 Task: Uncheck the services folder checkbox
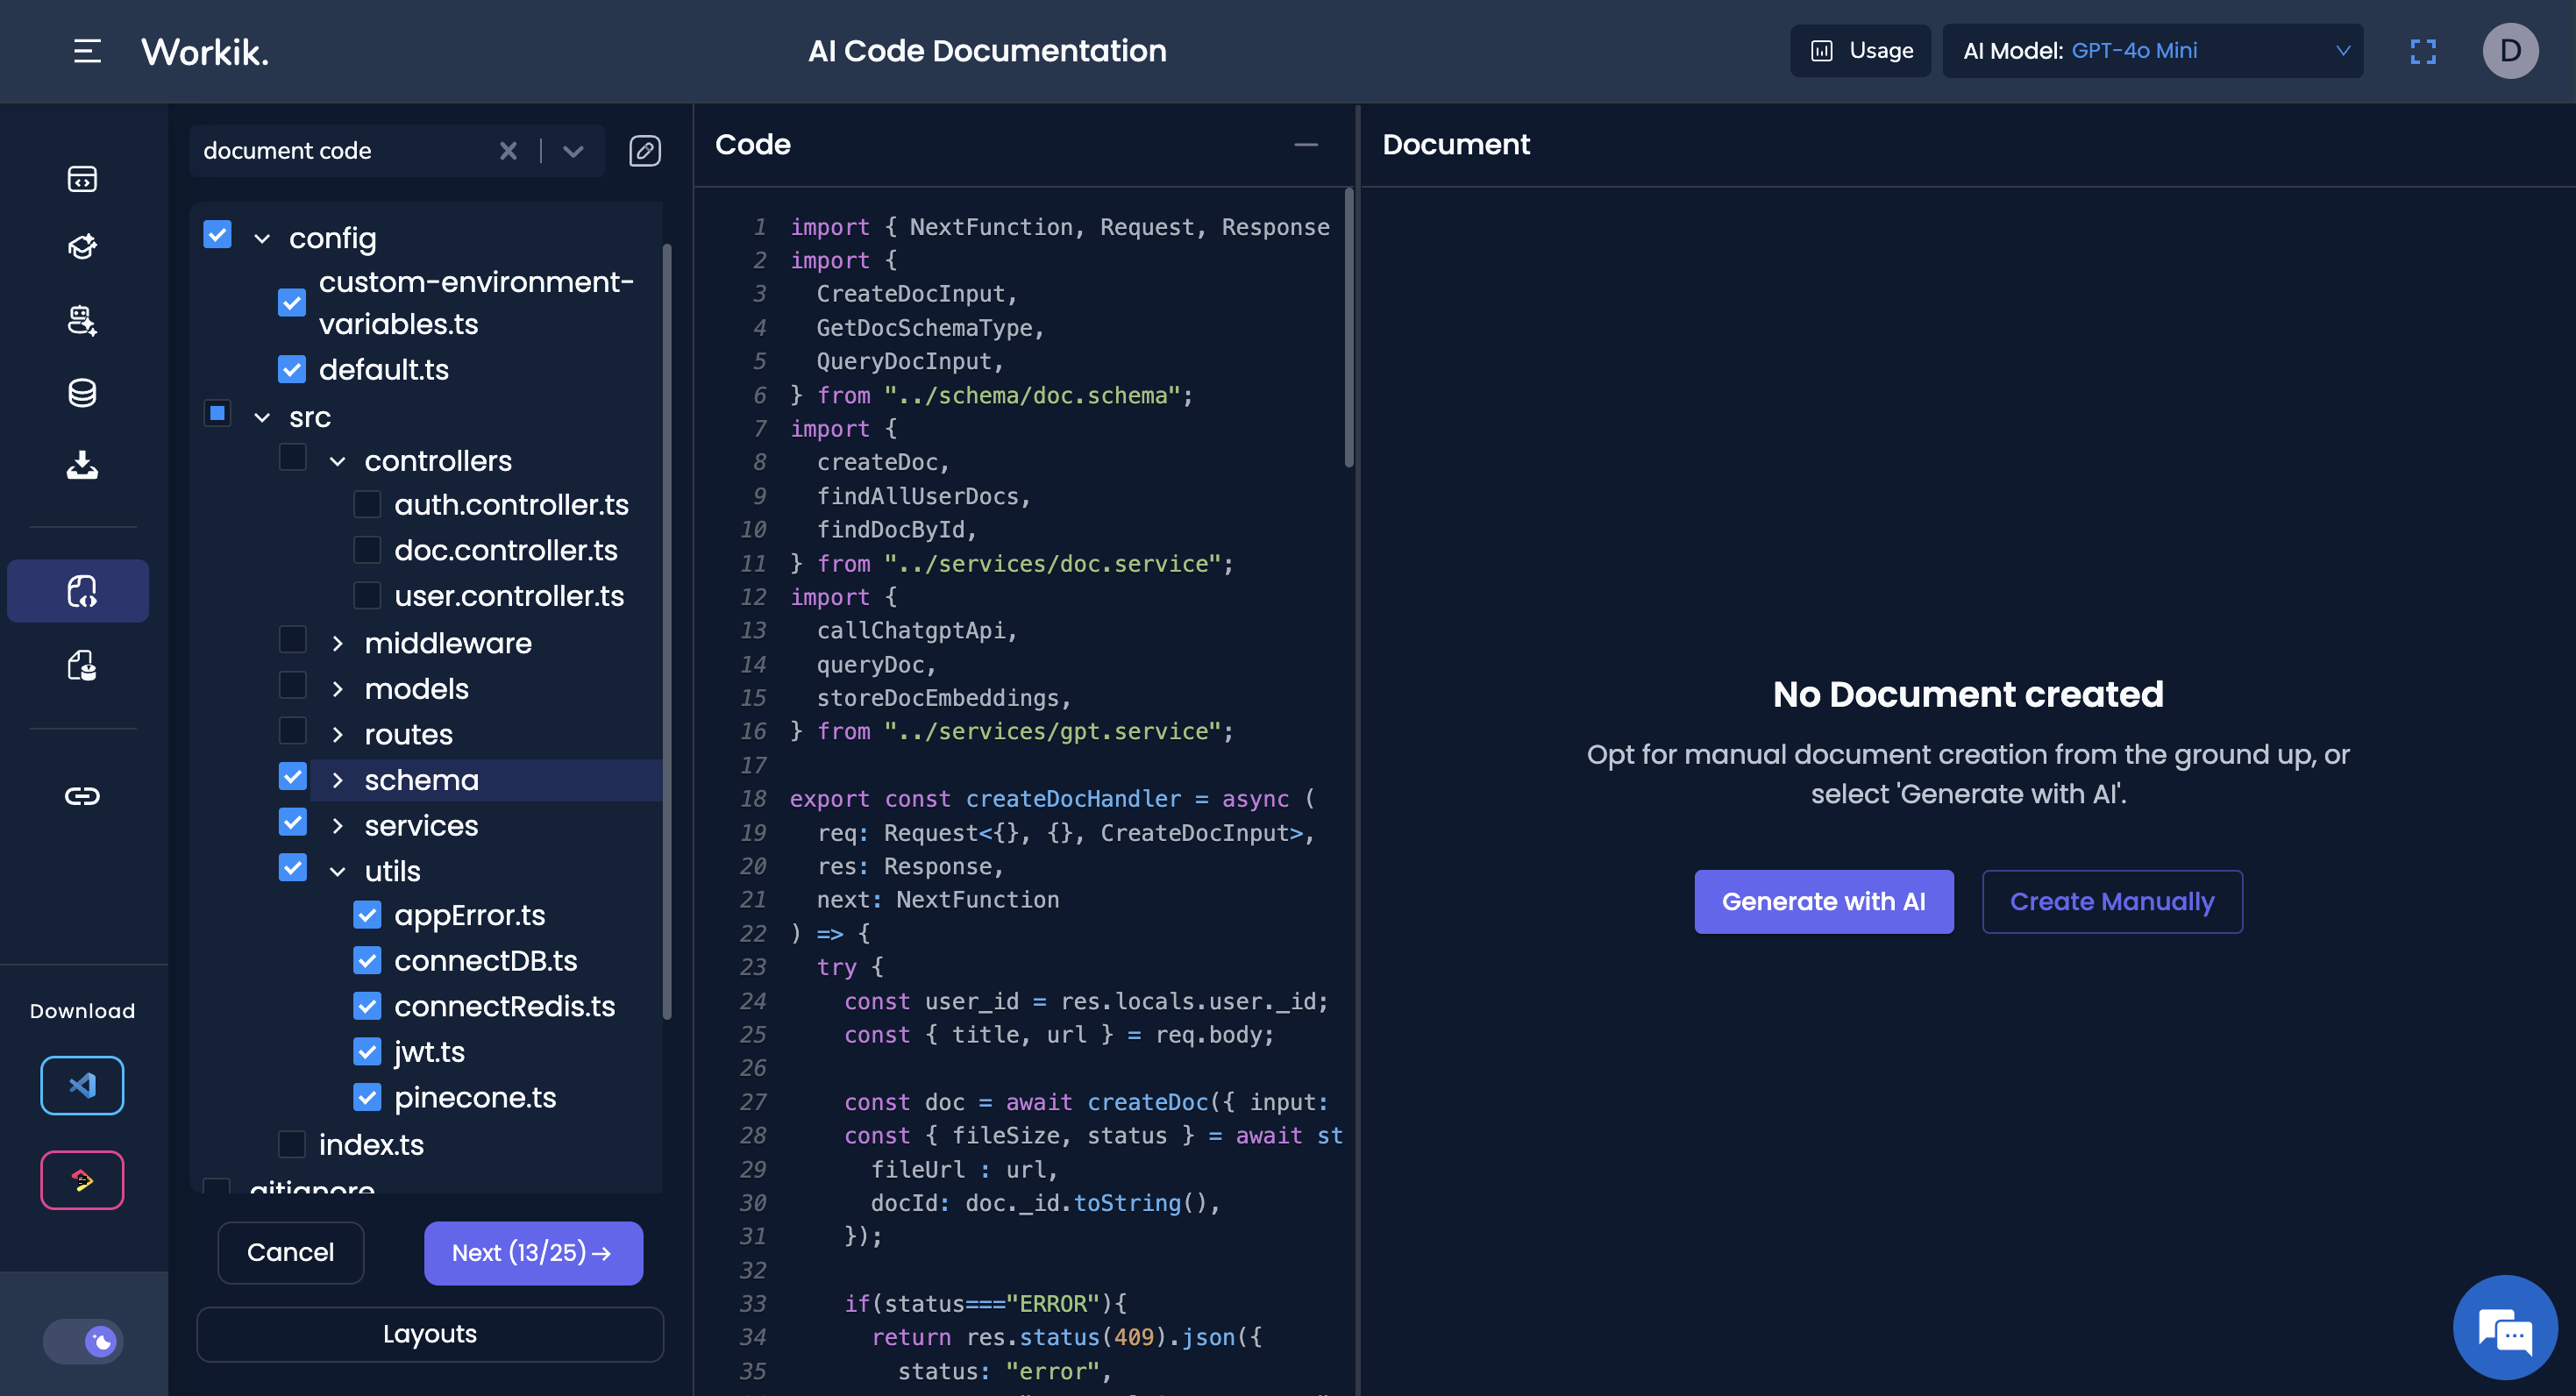point(292,822)
